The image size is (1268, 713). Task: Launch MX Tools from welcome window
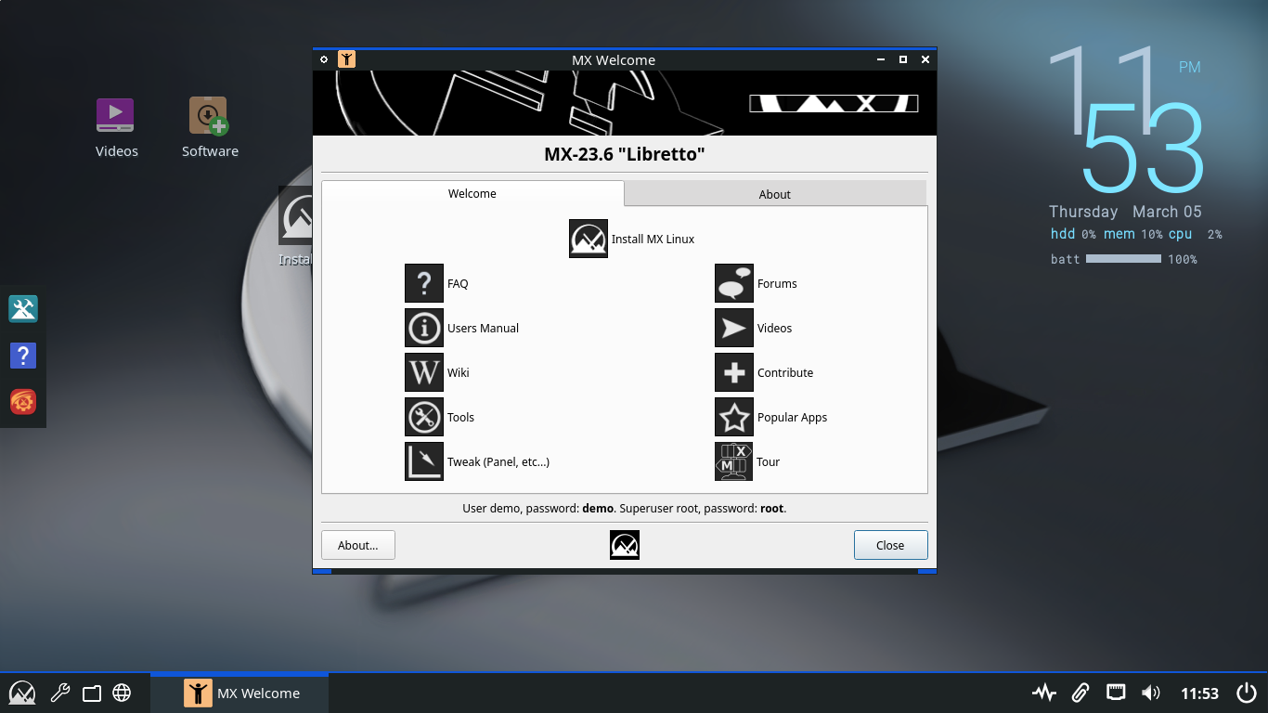click(424, 417)
